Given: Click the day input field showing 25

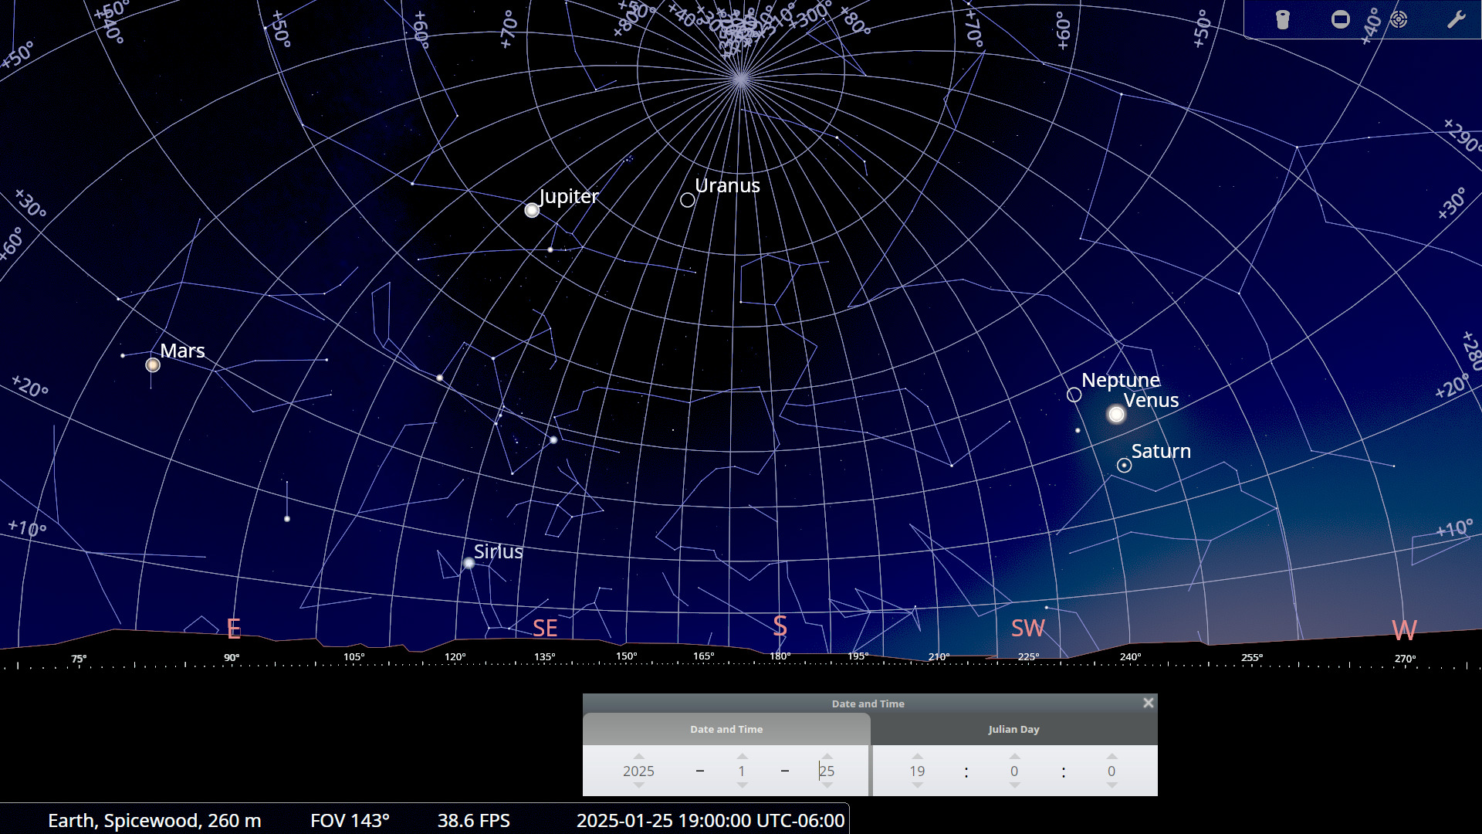Looking at the screenshot, I should tap(827, 771).
